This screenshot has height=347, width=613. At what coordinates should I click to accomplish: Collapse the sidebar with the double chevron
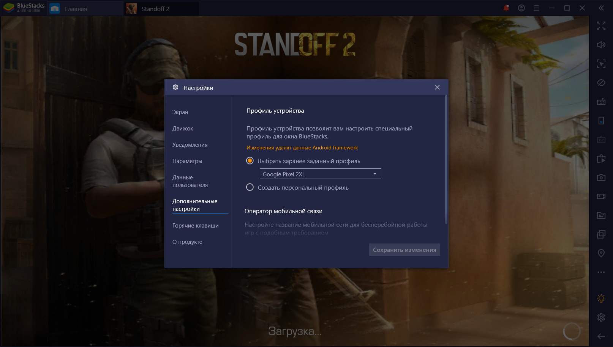[601, 8]
